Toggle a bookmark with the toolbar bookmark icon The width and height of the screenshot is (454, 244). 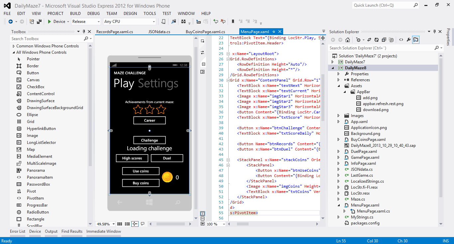(x=233, y=22)
